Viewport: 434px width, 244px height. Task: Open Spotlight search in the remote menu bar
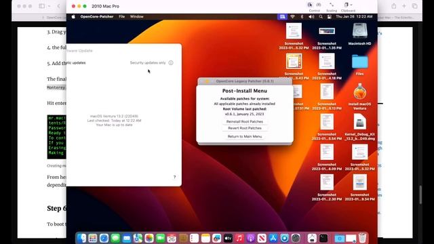click(321, 16)
